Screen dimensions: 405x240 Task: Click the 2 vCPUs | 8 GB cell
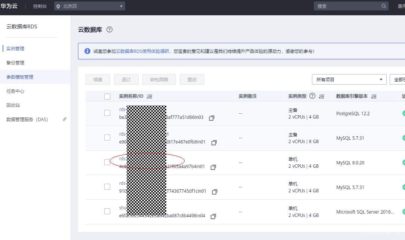tap(303, 141)
